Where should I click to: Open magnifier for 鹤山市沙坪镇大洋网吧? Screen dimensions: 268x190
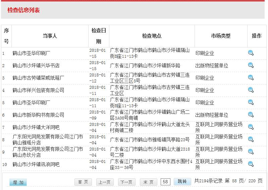pos(251,127)
